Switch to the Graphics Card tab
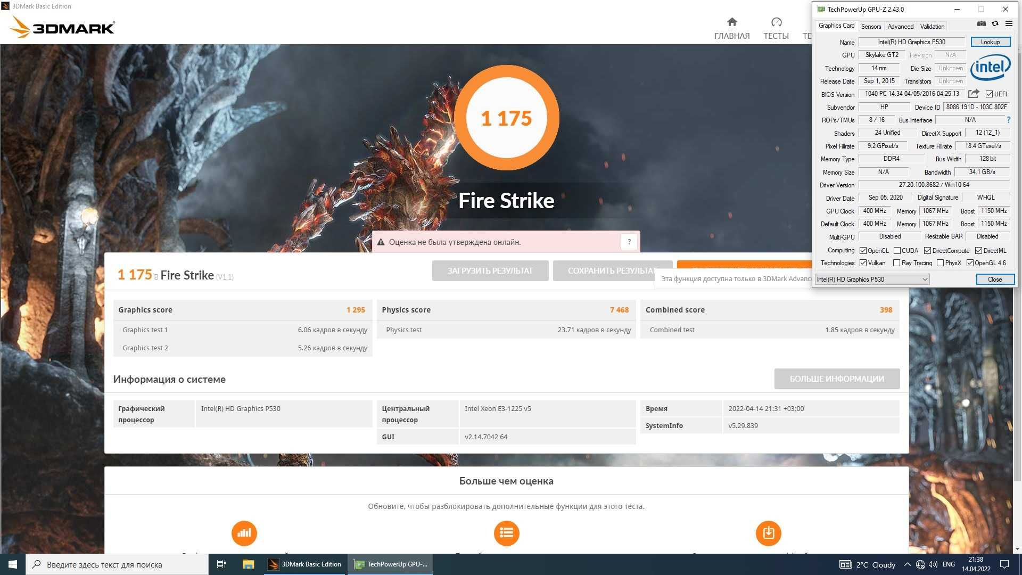This screenshot has height=575, width=1022. pos(836,26)
